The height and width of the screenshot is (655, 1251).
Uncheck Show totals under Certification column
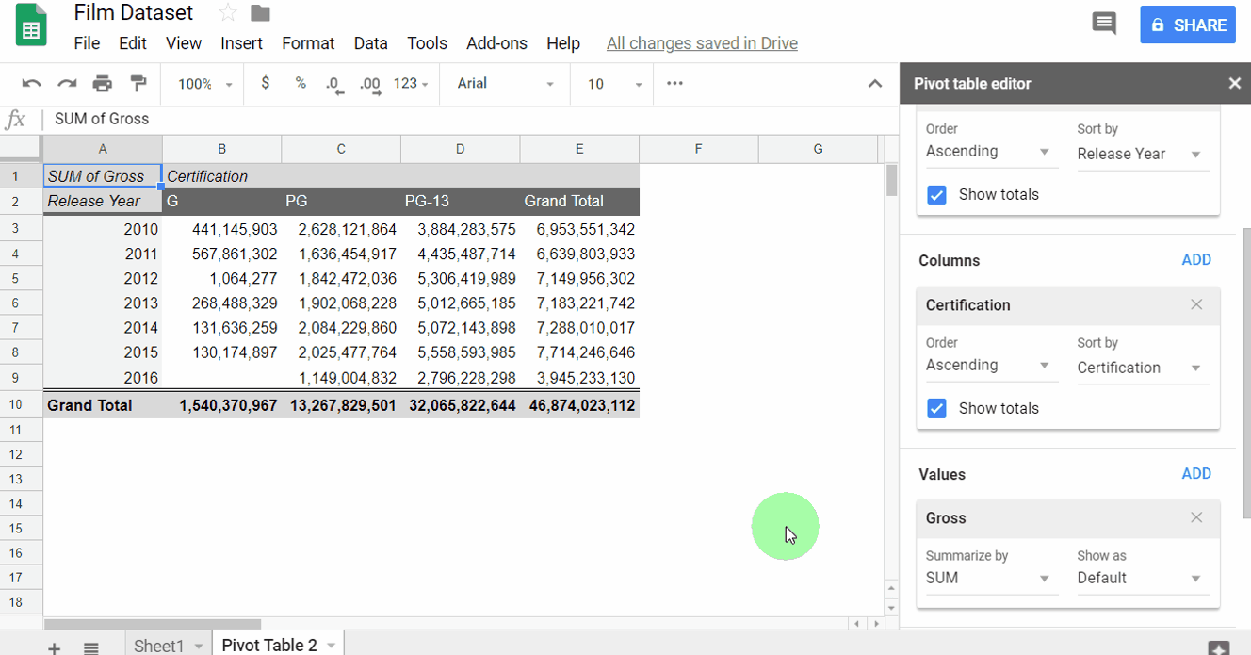936,408
